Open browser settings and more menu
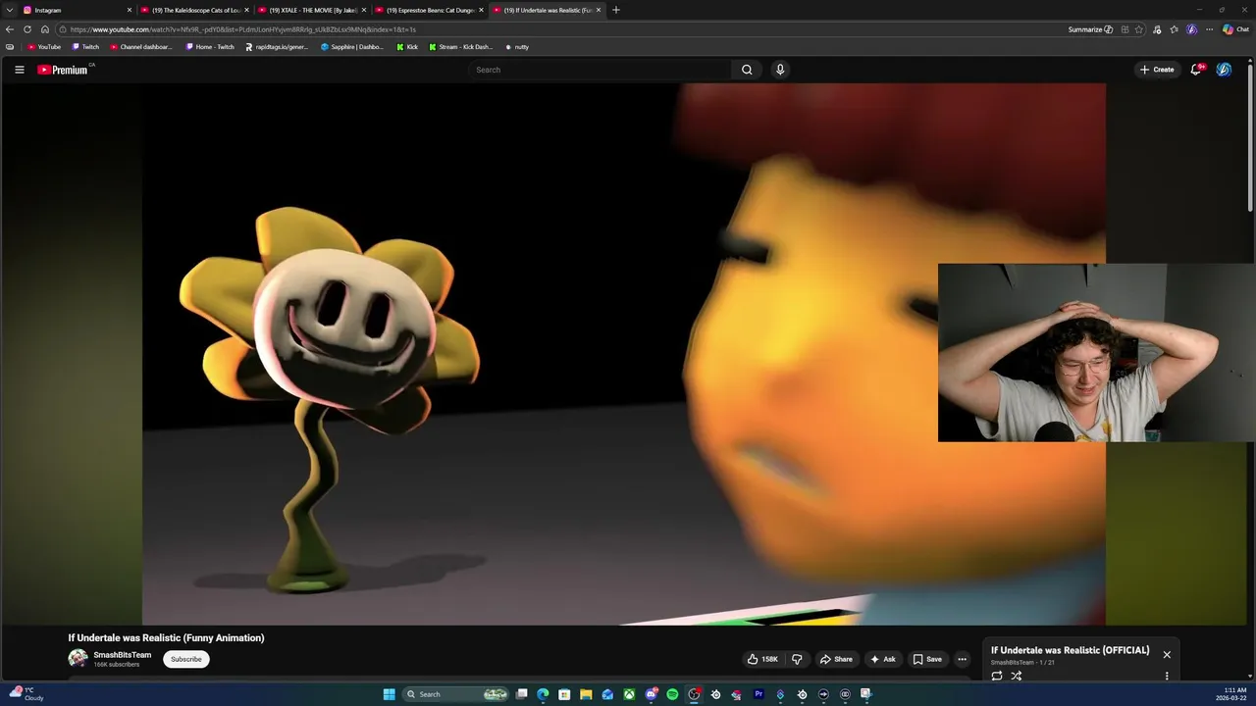Screen dimensions: 1256x706 1209,29
